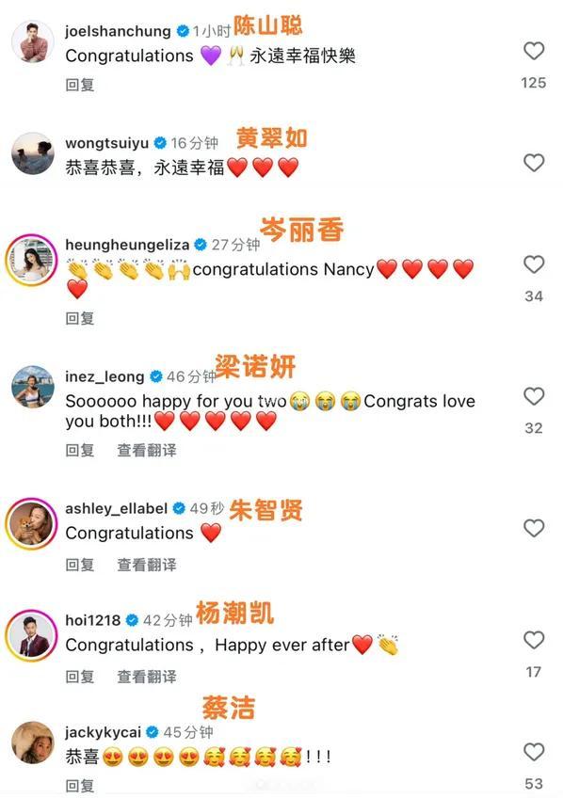The height and width of the screenshot is (798, 563).
Task: Like heungheungeliza's comment with the heart icon
Action: click(534, 264)
